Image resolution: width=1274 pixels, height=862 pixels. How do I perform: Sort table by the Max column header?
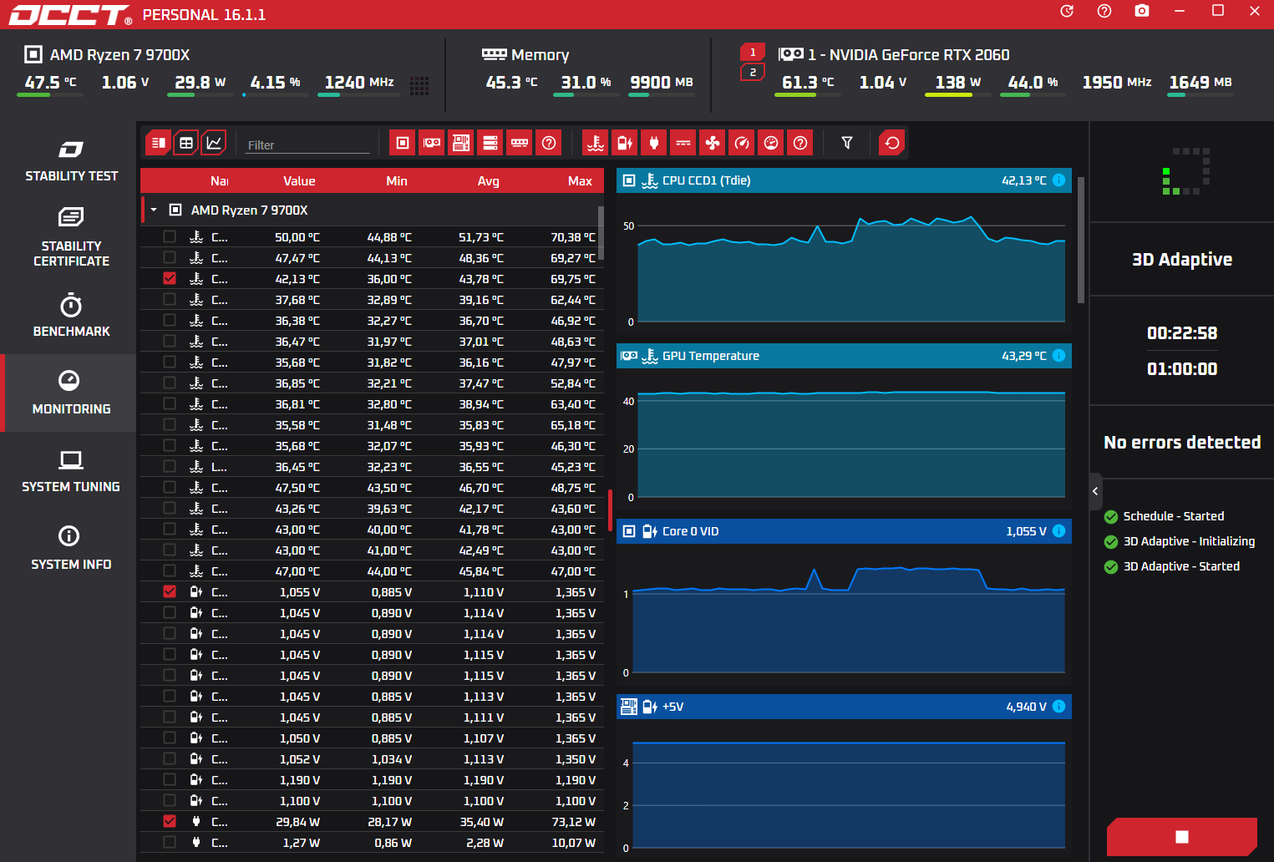tap(579, 180)
